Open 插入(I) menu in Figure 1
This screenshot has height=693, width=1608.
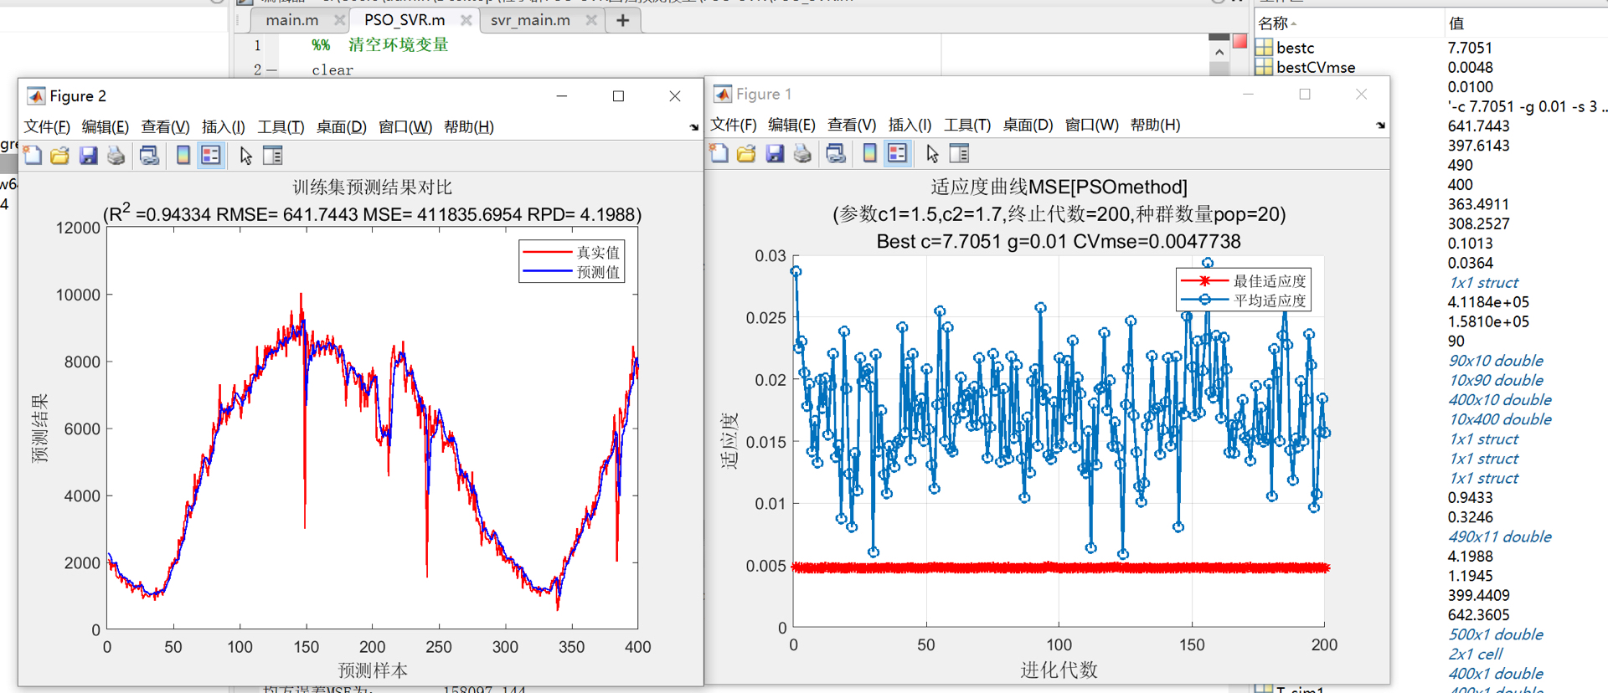[910, 125]
